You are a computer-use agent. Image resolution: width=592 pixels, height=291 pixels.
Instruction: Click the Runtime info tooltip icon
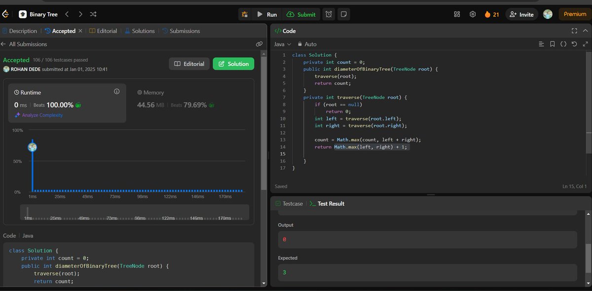coord(116,91)
